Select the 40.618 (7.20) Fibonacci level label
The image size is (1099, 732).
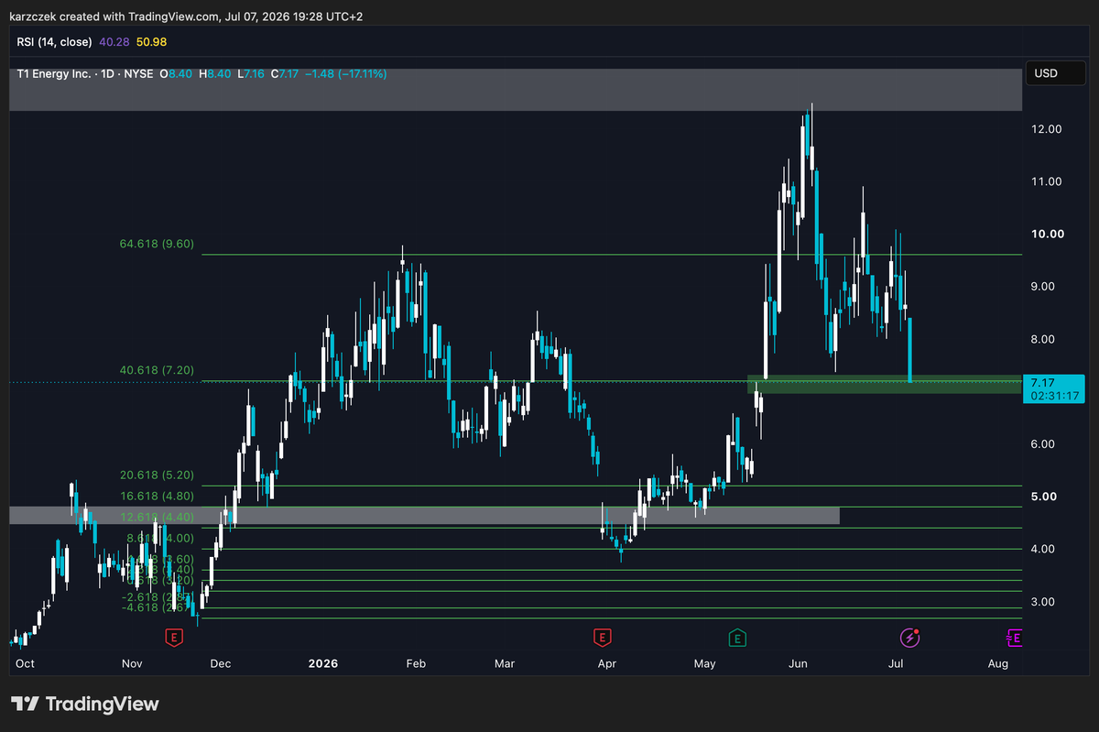click(x=157, y=370)
